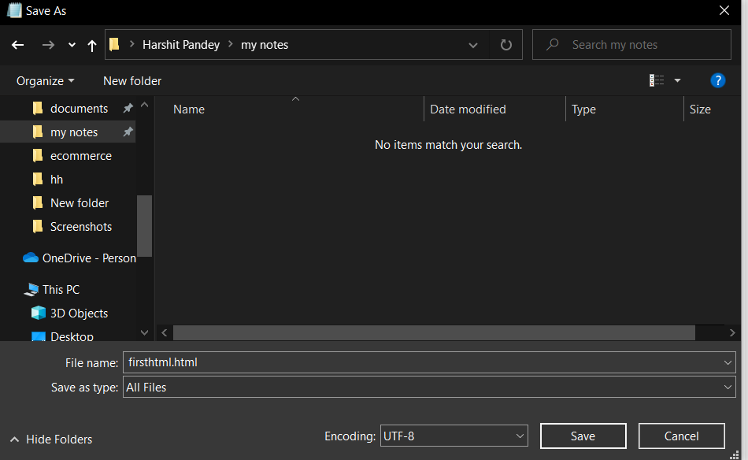Navigate up one folder level

[x=92, y=46]
